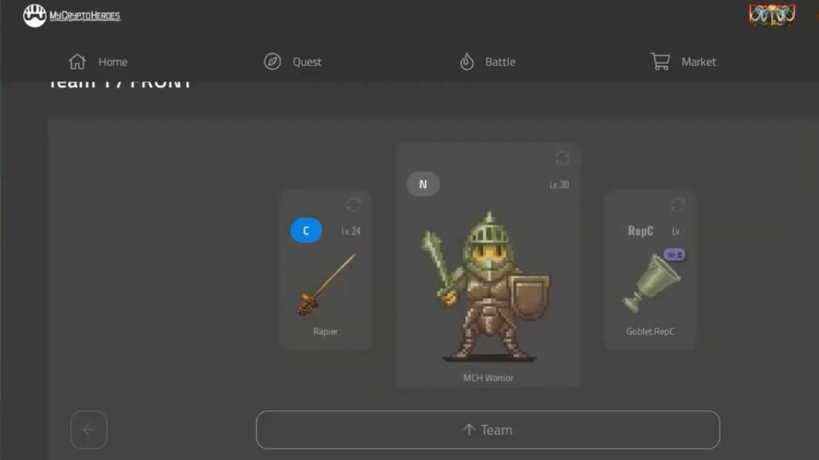Click the Team button
The width and height of the screenshot is (819, 460).
click(487, 430)
